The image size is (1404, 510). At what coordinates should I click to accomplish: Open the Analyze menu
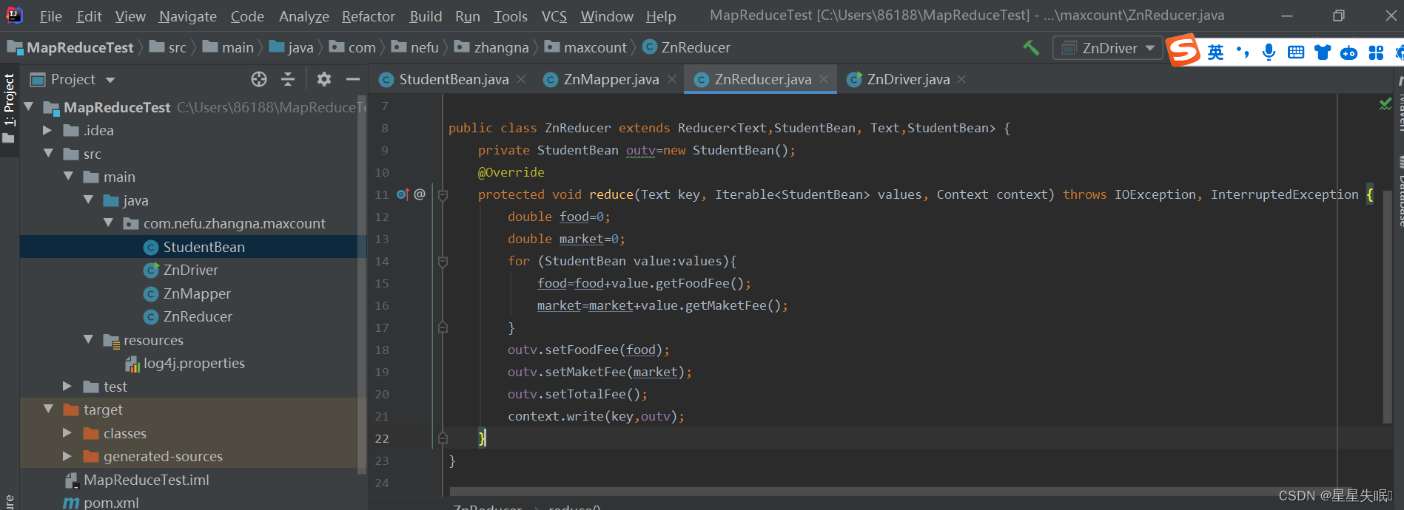[x=304, y=16]
